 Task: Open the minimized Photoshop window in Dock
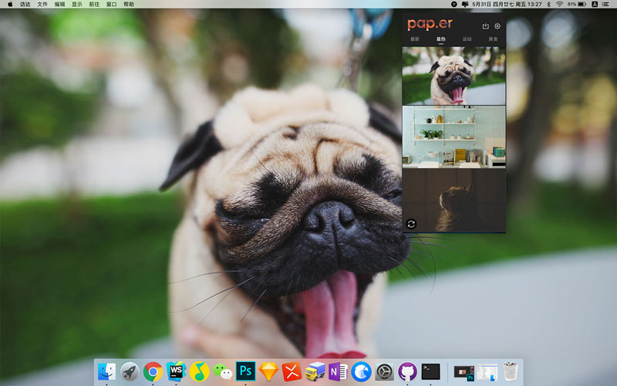tap(464, 372)
